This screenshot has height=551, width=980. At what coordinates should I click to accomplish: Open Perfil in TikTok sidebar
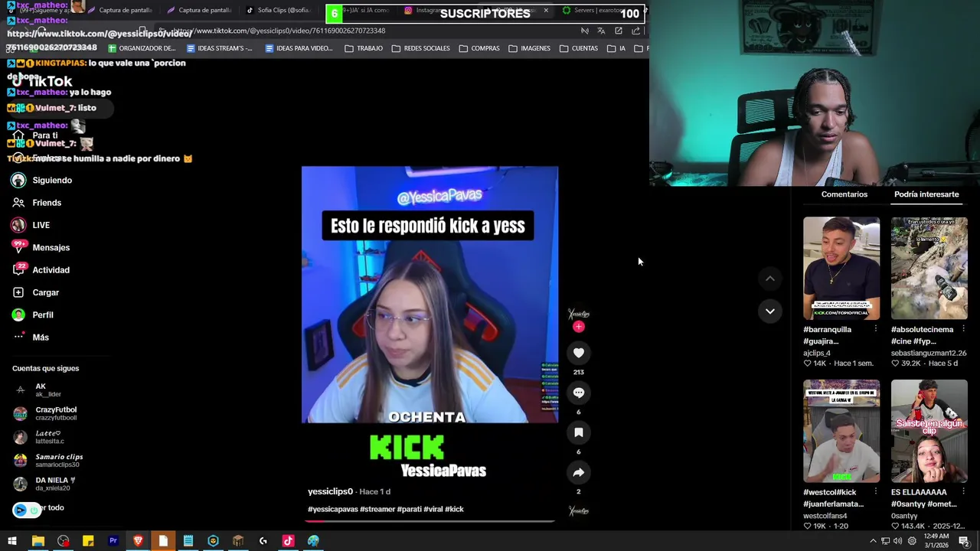point(32,315)
